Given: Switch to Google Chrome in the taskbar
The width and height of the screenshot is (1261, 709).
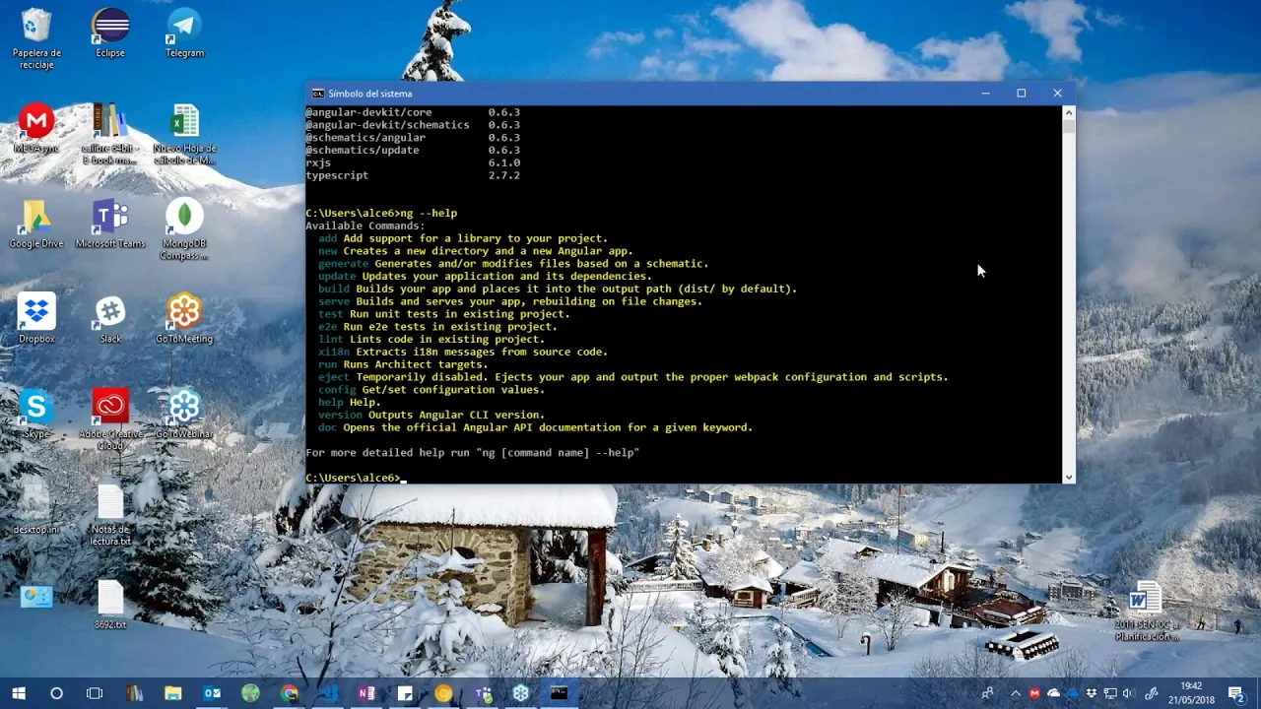Looking at the screenshot, I should click(289, 693).
